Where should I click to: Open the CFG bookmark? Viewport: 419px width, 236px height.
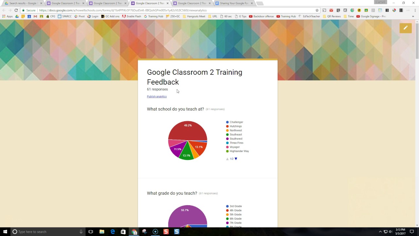pos(50,16)
